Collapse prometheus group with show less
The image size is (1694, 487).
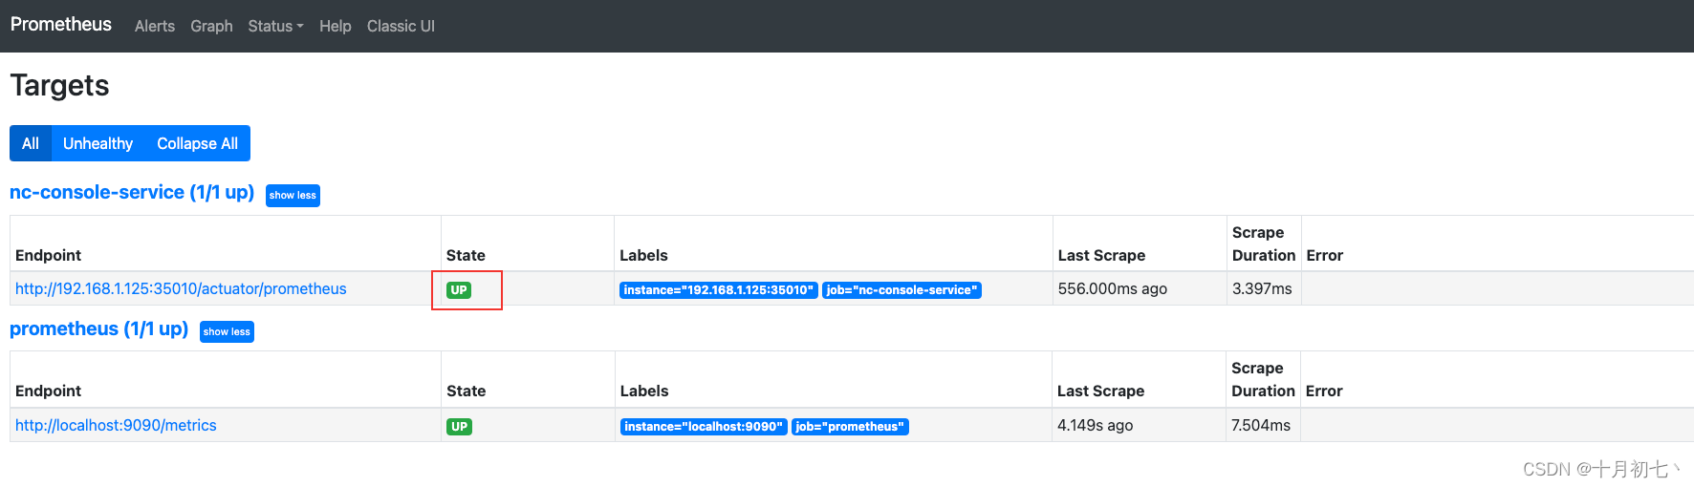227,331
